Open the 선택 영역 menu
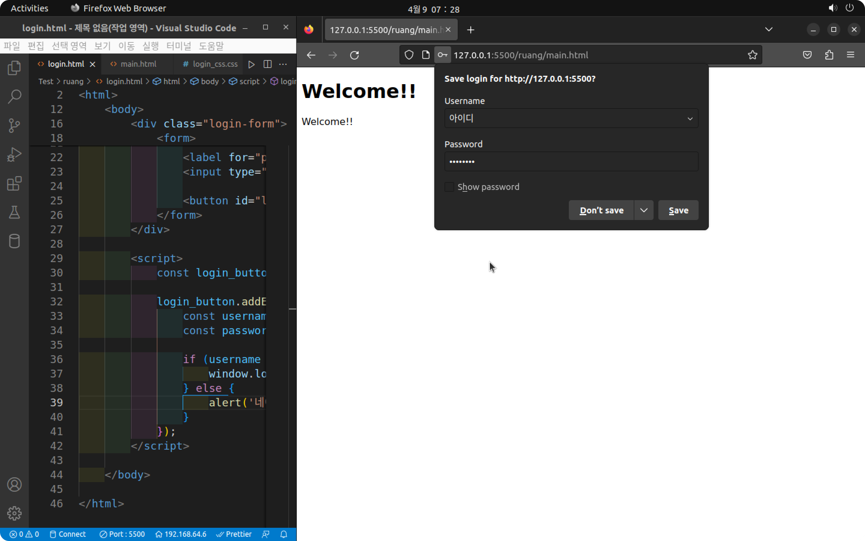 click(x=69, y=46)
